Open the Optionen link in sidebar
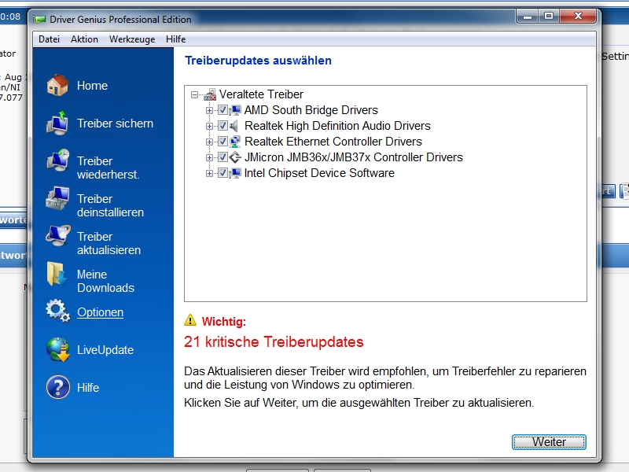The height and width of the screenshot is (472, 629). (100, 312)
